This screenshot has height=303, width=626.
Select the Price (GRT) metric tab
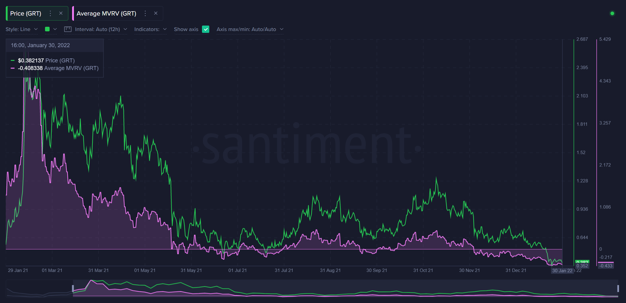26,13
